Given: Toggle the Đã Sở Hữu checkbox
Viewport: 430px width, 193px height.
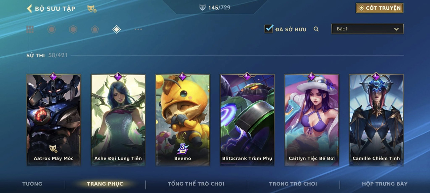Looking at the screenshot, I should point(269,29).
